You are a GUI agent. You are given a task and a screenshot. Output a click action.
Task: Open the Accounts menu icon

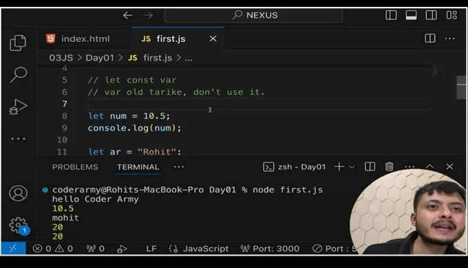(x=18, y=193)
